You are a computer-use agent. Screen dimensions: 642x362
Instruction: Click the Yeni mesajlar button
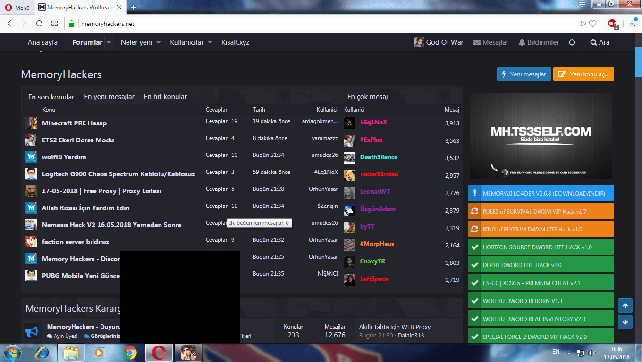[x=524, y=74]
